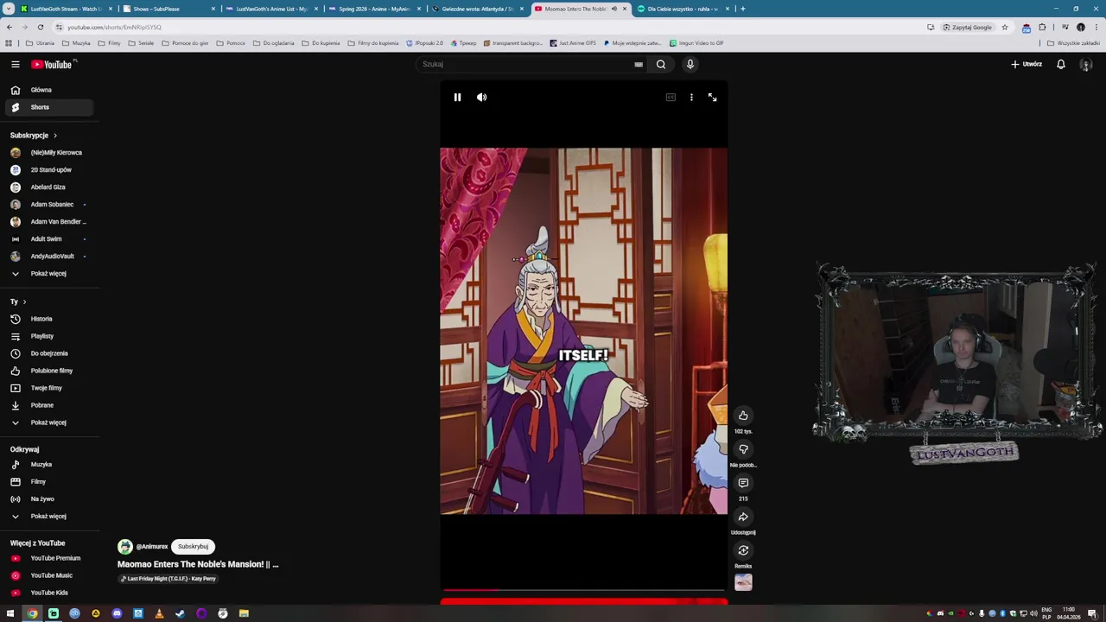Image resolution: width=1106 pixels, height=622 pixels.
Task: Open Just Anime GIFS bookmark
Action: (572, 43)
